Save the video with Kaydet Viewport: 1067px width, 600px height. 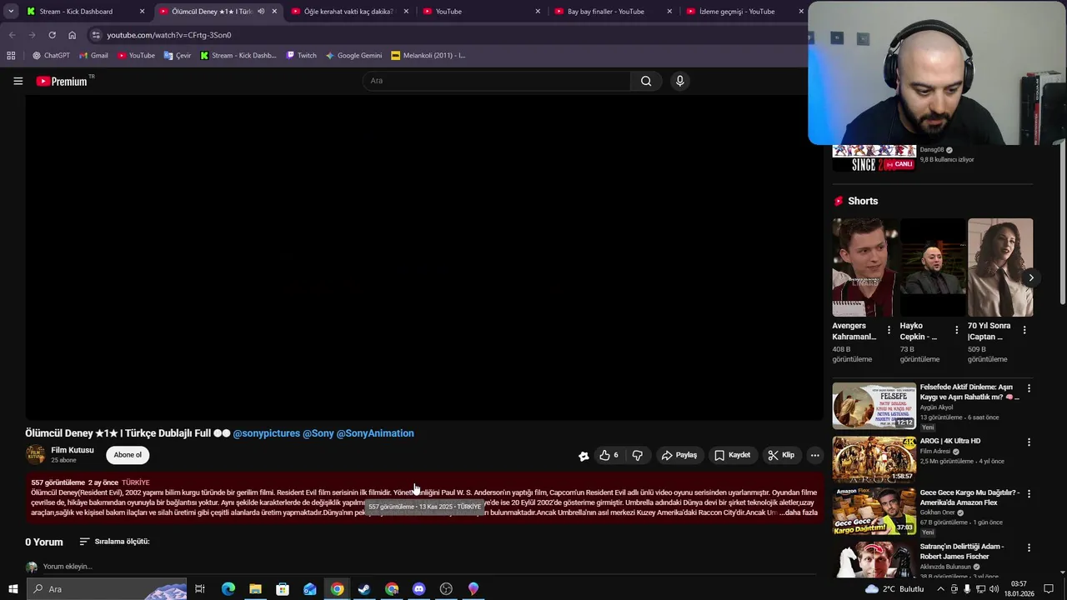coord(732,455)
